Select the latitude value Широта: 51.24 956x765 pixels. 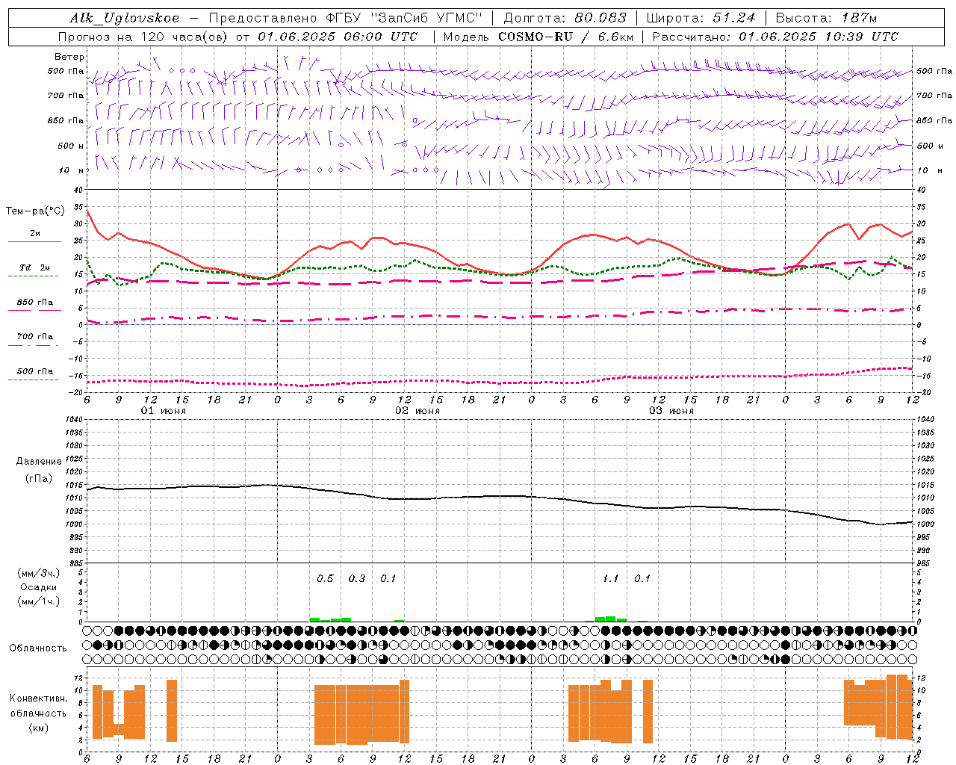701,18
